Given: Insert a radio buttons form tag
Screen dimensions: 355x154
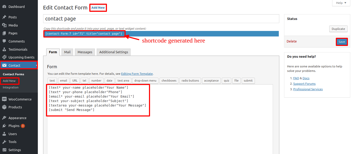Looking at the screenshot, I should point(190,81).
